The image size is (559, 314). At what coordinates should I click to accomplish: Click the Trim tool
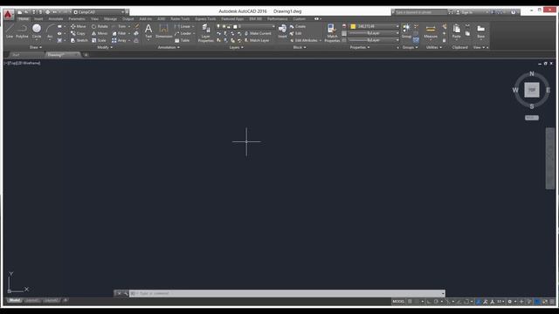(120, 26)
